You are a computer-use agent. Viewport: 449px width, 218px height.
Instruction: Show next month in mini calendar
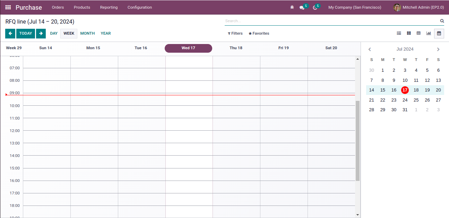(438, 49)
